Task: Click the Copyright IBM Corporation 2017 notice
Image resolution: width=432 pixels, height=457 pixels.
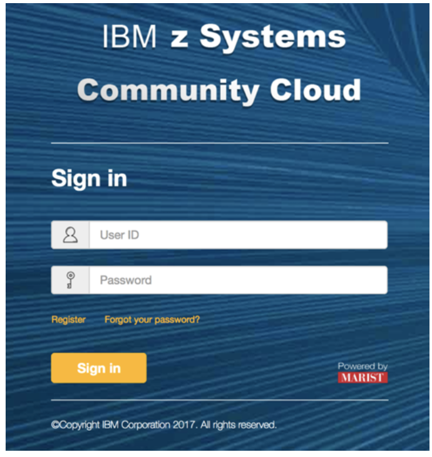Action: point(164,425)
